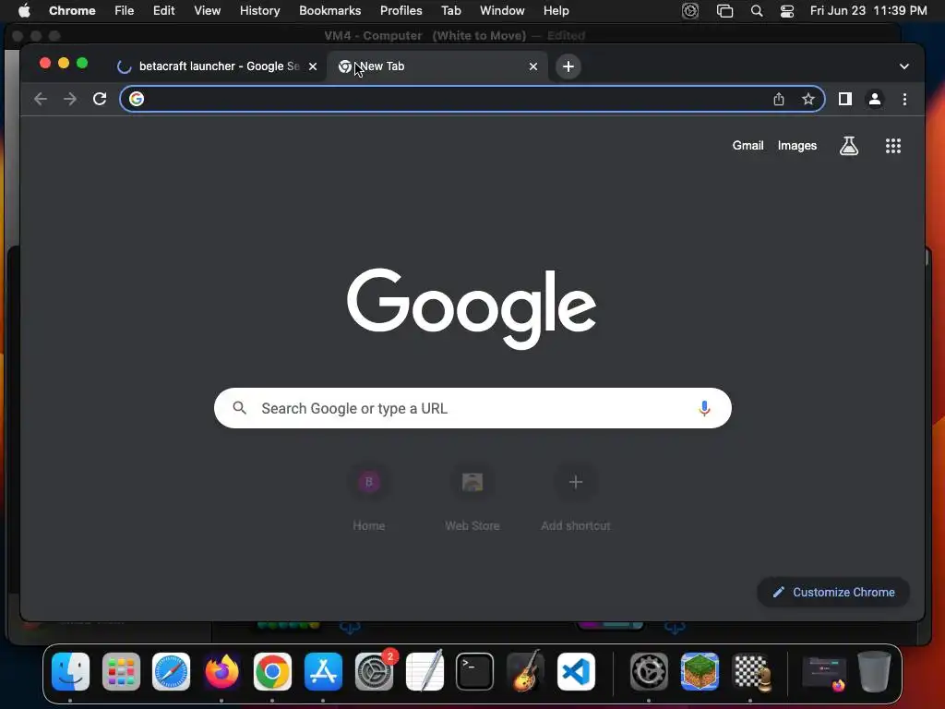945x709 pixels.
Task: Open a new tab with plus button
Action: click(x=568, y=66)
